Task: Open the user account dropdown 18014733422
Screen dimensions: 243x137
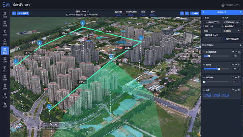Action: click(231, 5)
